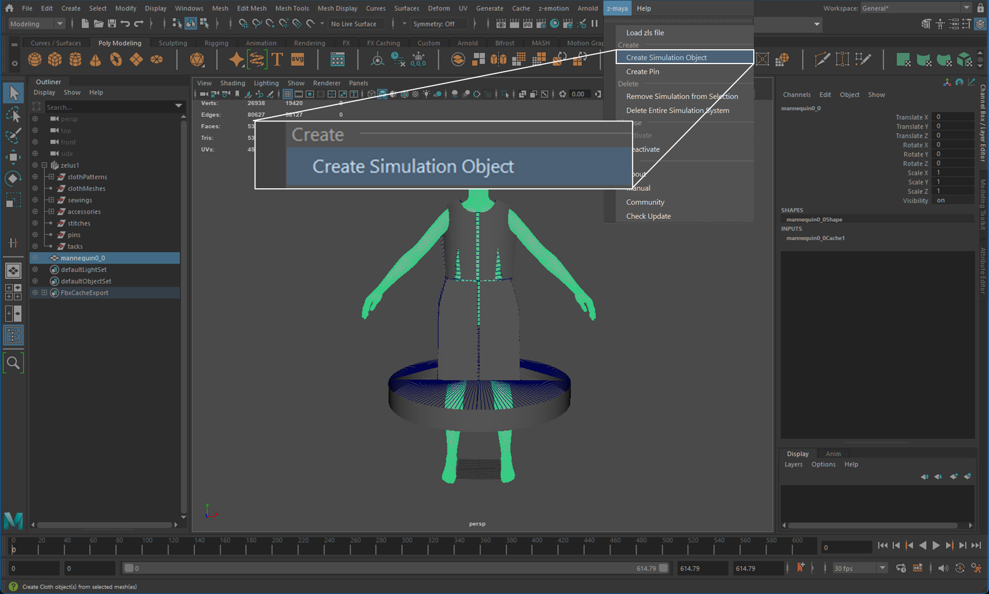989x594 pixels.
Task: Open the Workspace General dropdown
Action: pyautogui.click(x=916, y=8)
